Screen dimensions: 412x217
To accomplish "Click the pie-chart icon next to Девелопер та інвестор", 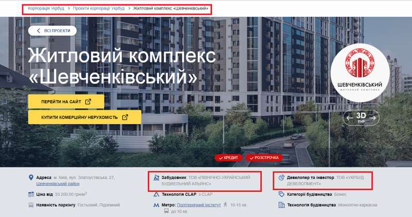I will pos(281,177).
